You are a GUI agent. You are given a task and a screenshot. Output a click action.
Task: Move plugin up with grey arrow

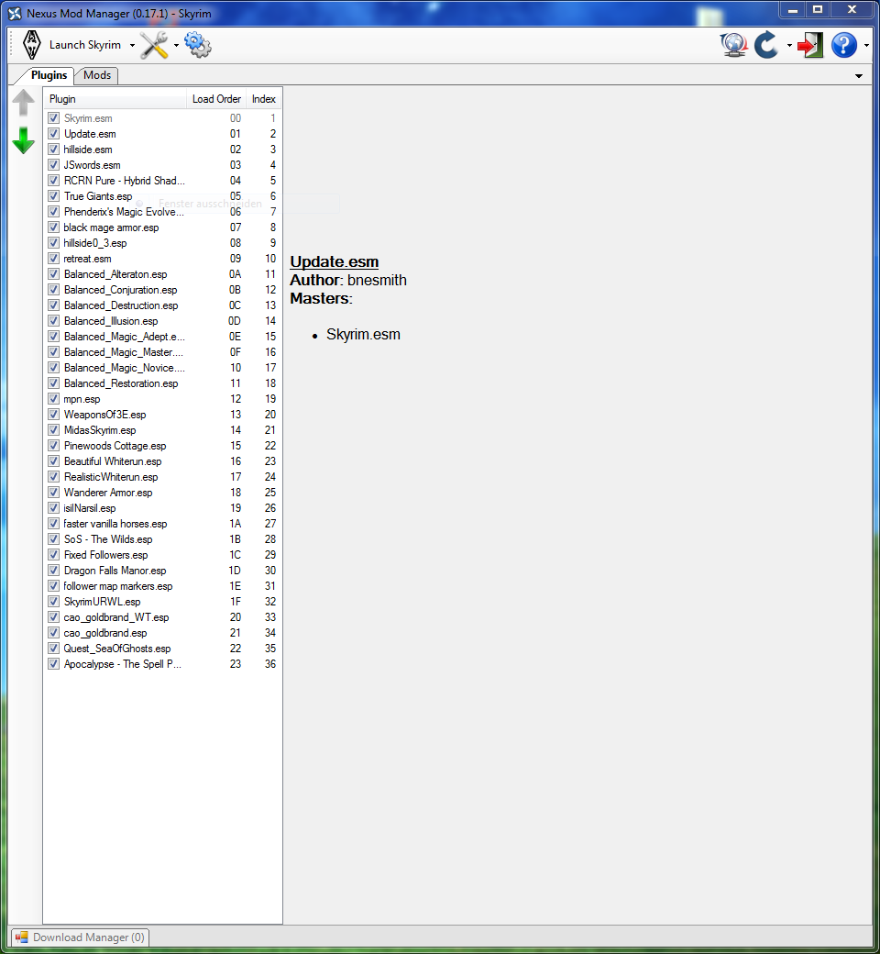pos(23,102)
